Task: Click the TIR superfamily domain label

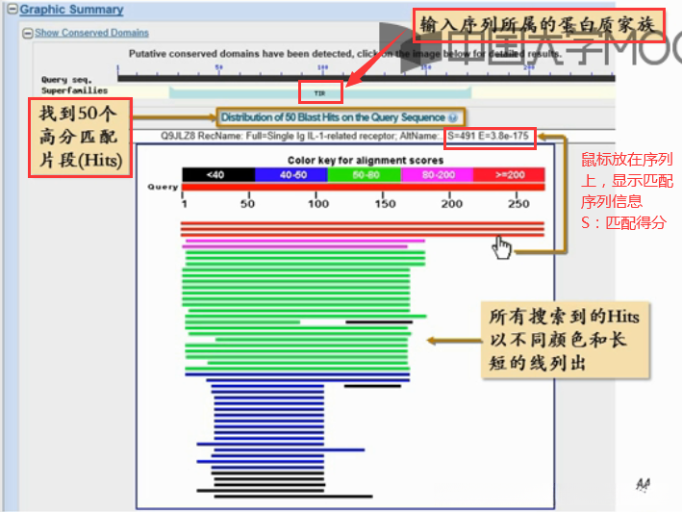Action: point(319,93)
